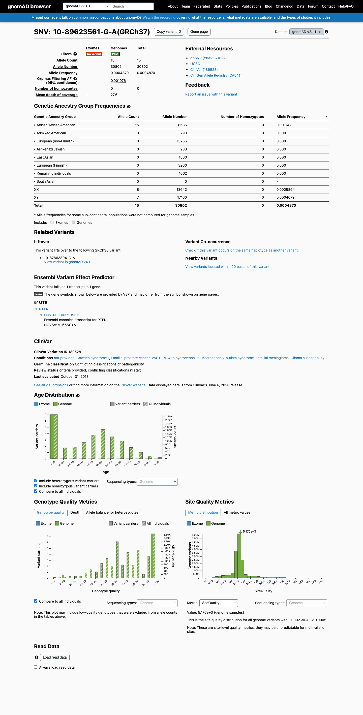Click the Gene page button
The height and width of the screenshot is (715, 363).
tap(199, 32)
